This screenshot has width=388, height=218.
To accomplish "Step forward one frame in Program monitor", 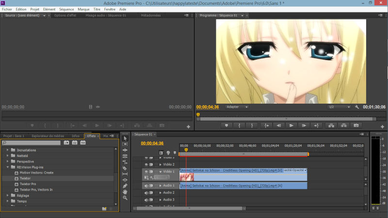I will click(x=304, y=125).
